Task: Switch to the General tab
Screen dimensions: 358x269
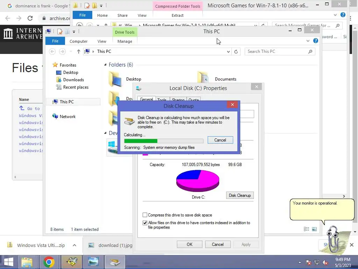Action: click(x=146, y=99)
